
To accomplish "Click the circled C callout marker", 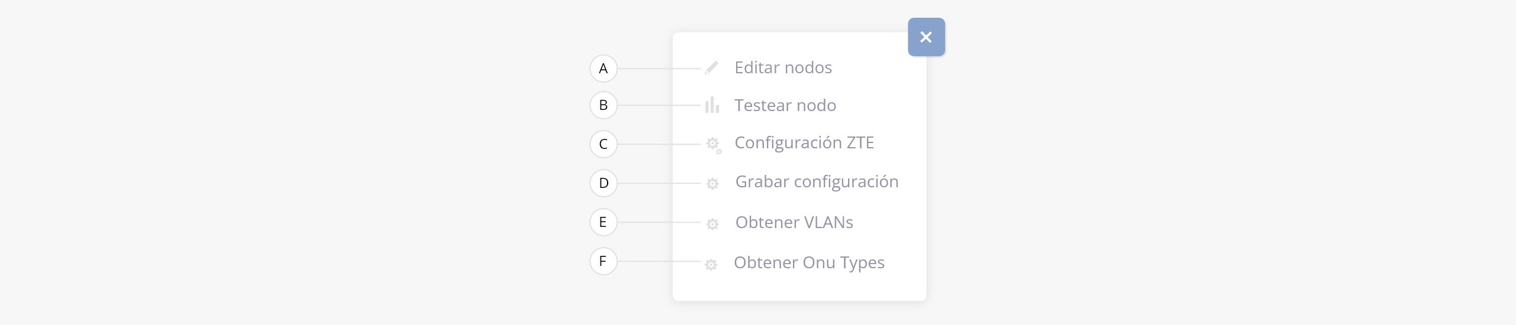I will point(603,144).
